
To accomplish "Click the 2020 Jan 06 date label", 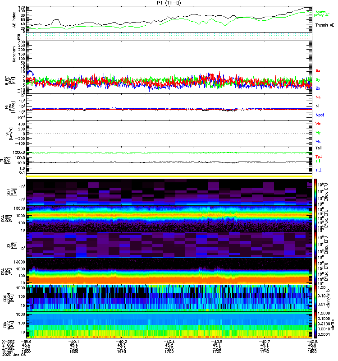I will tap(14, 355).
